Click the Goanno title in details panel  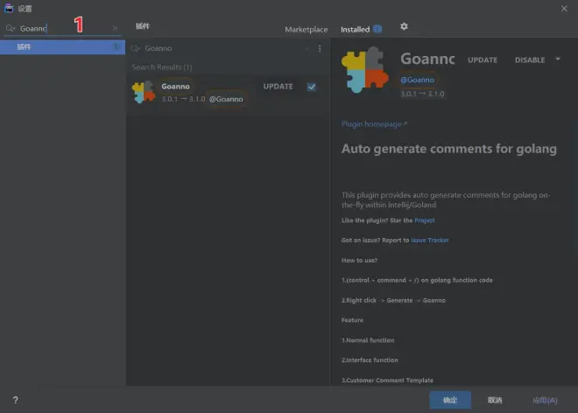(427, 59)
